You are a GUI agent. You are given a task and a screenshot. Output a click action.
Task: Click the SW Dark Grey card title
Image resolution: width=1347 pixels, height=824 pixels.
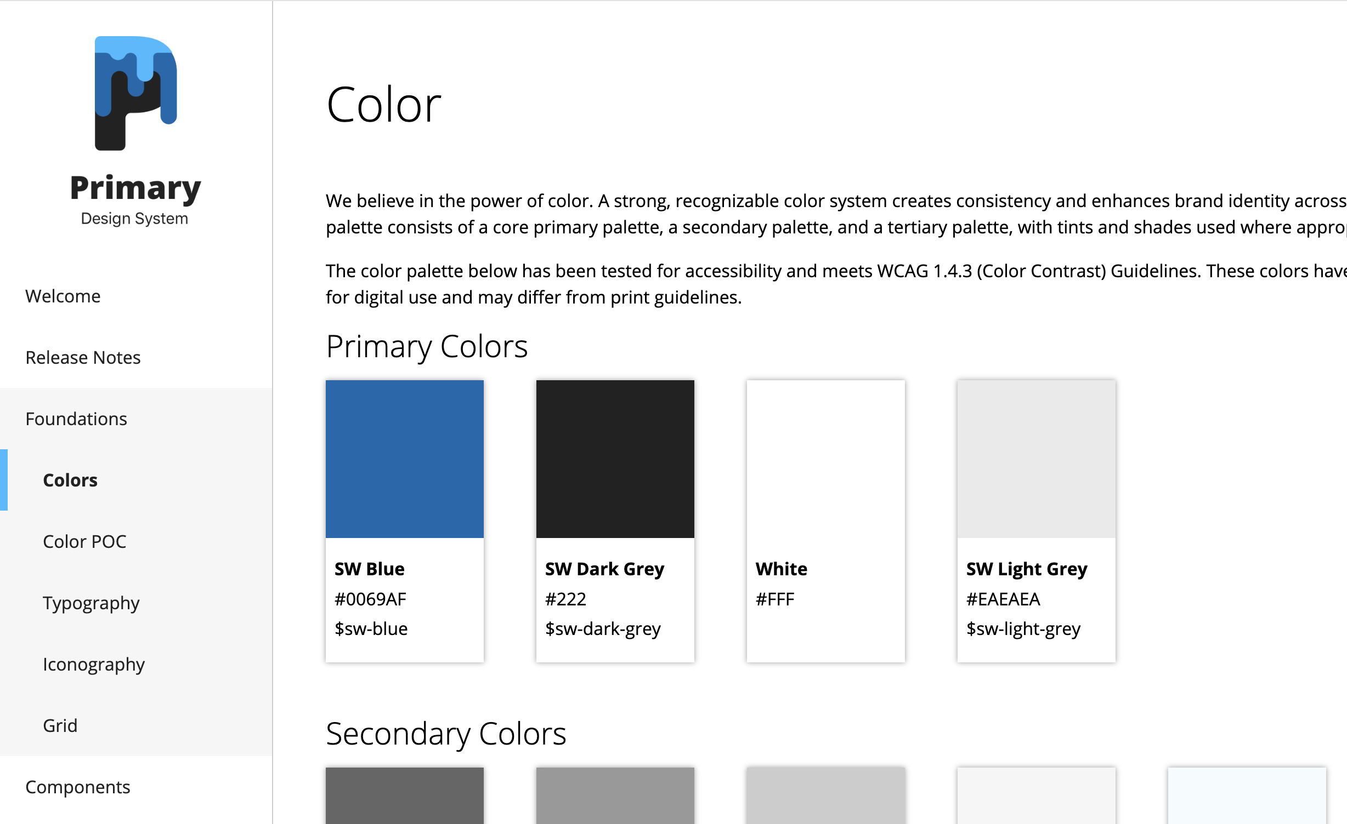[x=604, y=569]
